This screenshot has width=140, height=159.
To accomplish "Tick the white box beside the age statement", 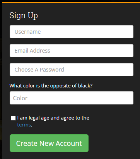I will pos(13,118).
